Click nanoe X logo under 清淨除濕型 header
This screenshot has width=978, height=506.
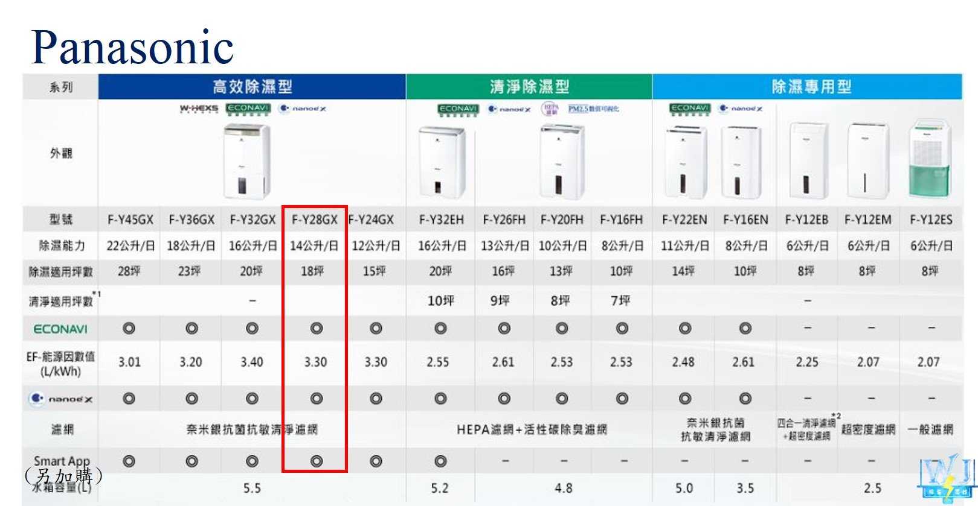(510, 109)
